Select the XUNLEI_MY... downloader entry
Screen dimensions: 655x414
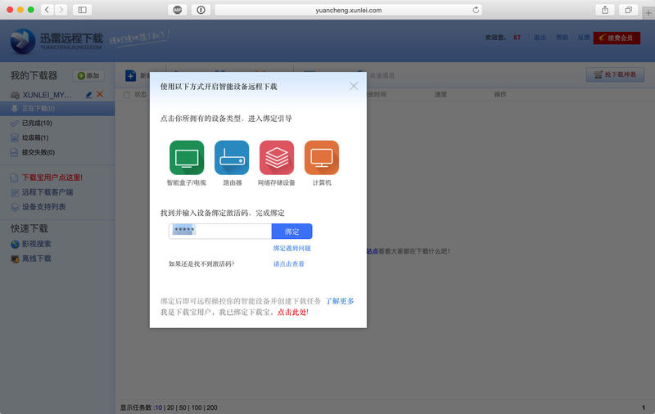point(47,95)
